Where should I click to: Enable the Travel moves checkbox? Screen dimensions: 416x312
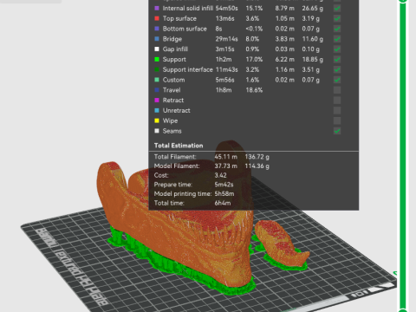(x=337, y=90)
